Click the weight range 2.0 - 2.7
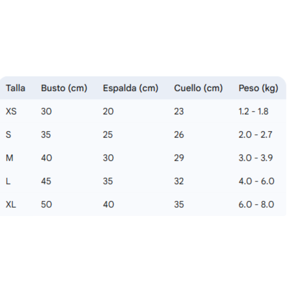This screenshot has width=287, height=287. 255,135
